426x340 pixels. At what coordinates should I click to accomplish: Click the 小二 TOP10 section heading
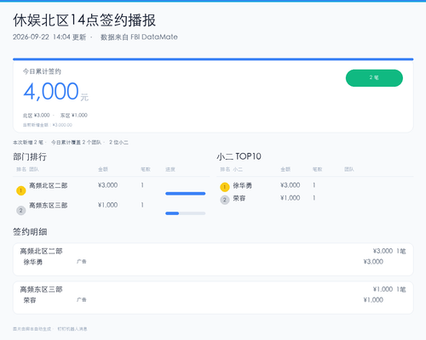click(239, 156)
